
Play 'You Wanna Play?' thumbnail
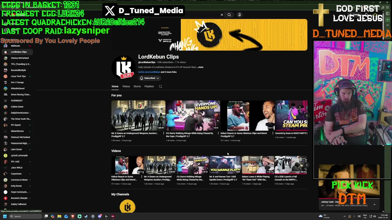225,165
